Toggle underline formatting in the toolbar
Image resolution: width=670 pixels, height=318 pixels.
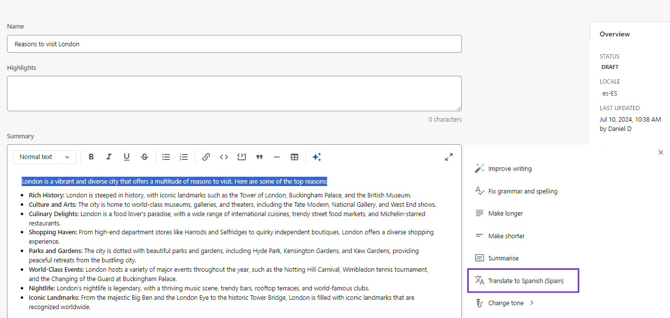127,157
